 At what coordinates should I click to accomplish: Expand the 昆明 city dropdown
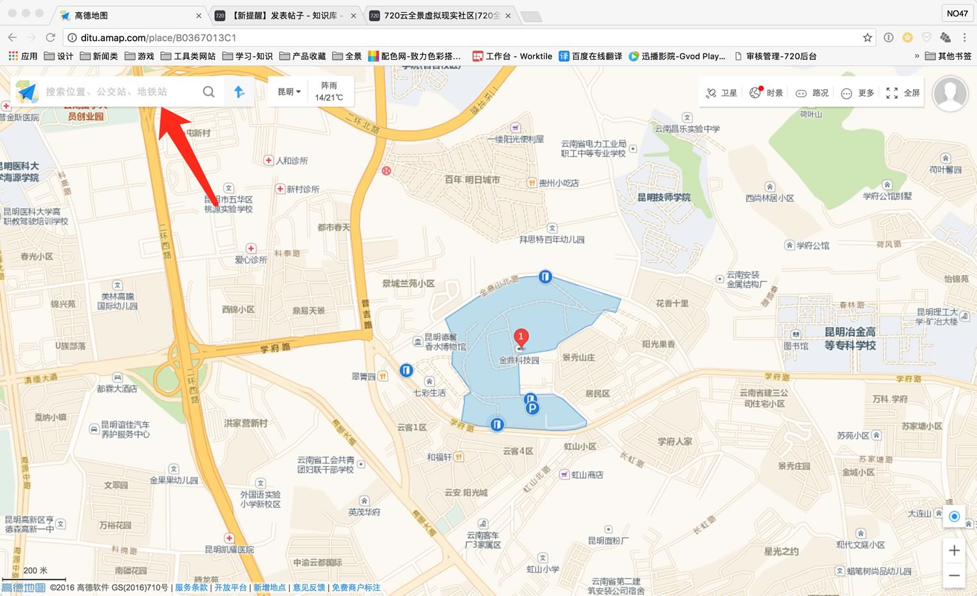289,92
